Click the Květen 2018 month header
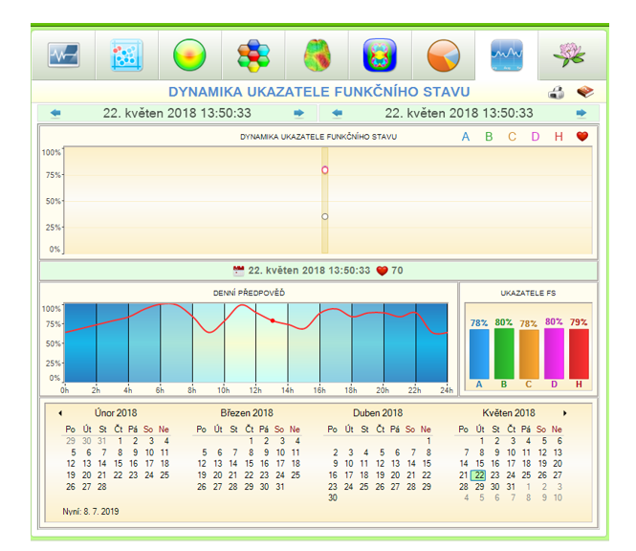This screenshot has height=551, width=636. 509,413
